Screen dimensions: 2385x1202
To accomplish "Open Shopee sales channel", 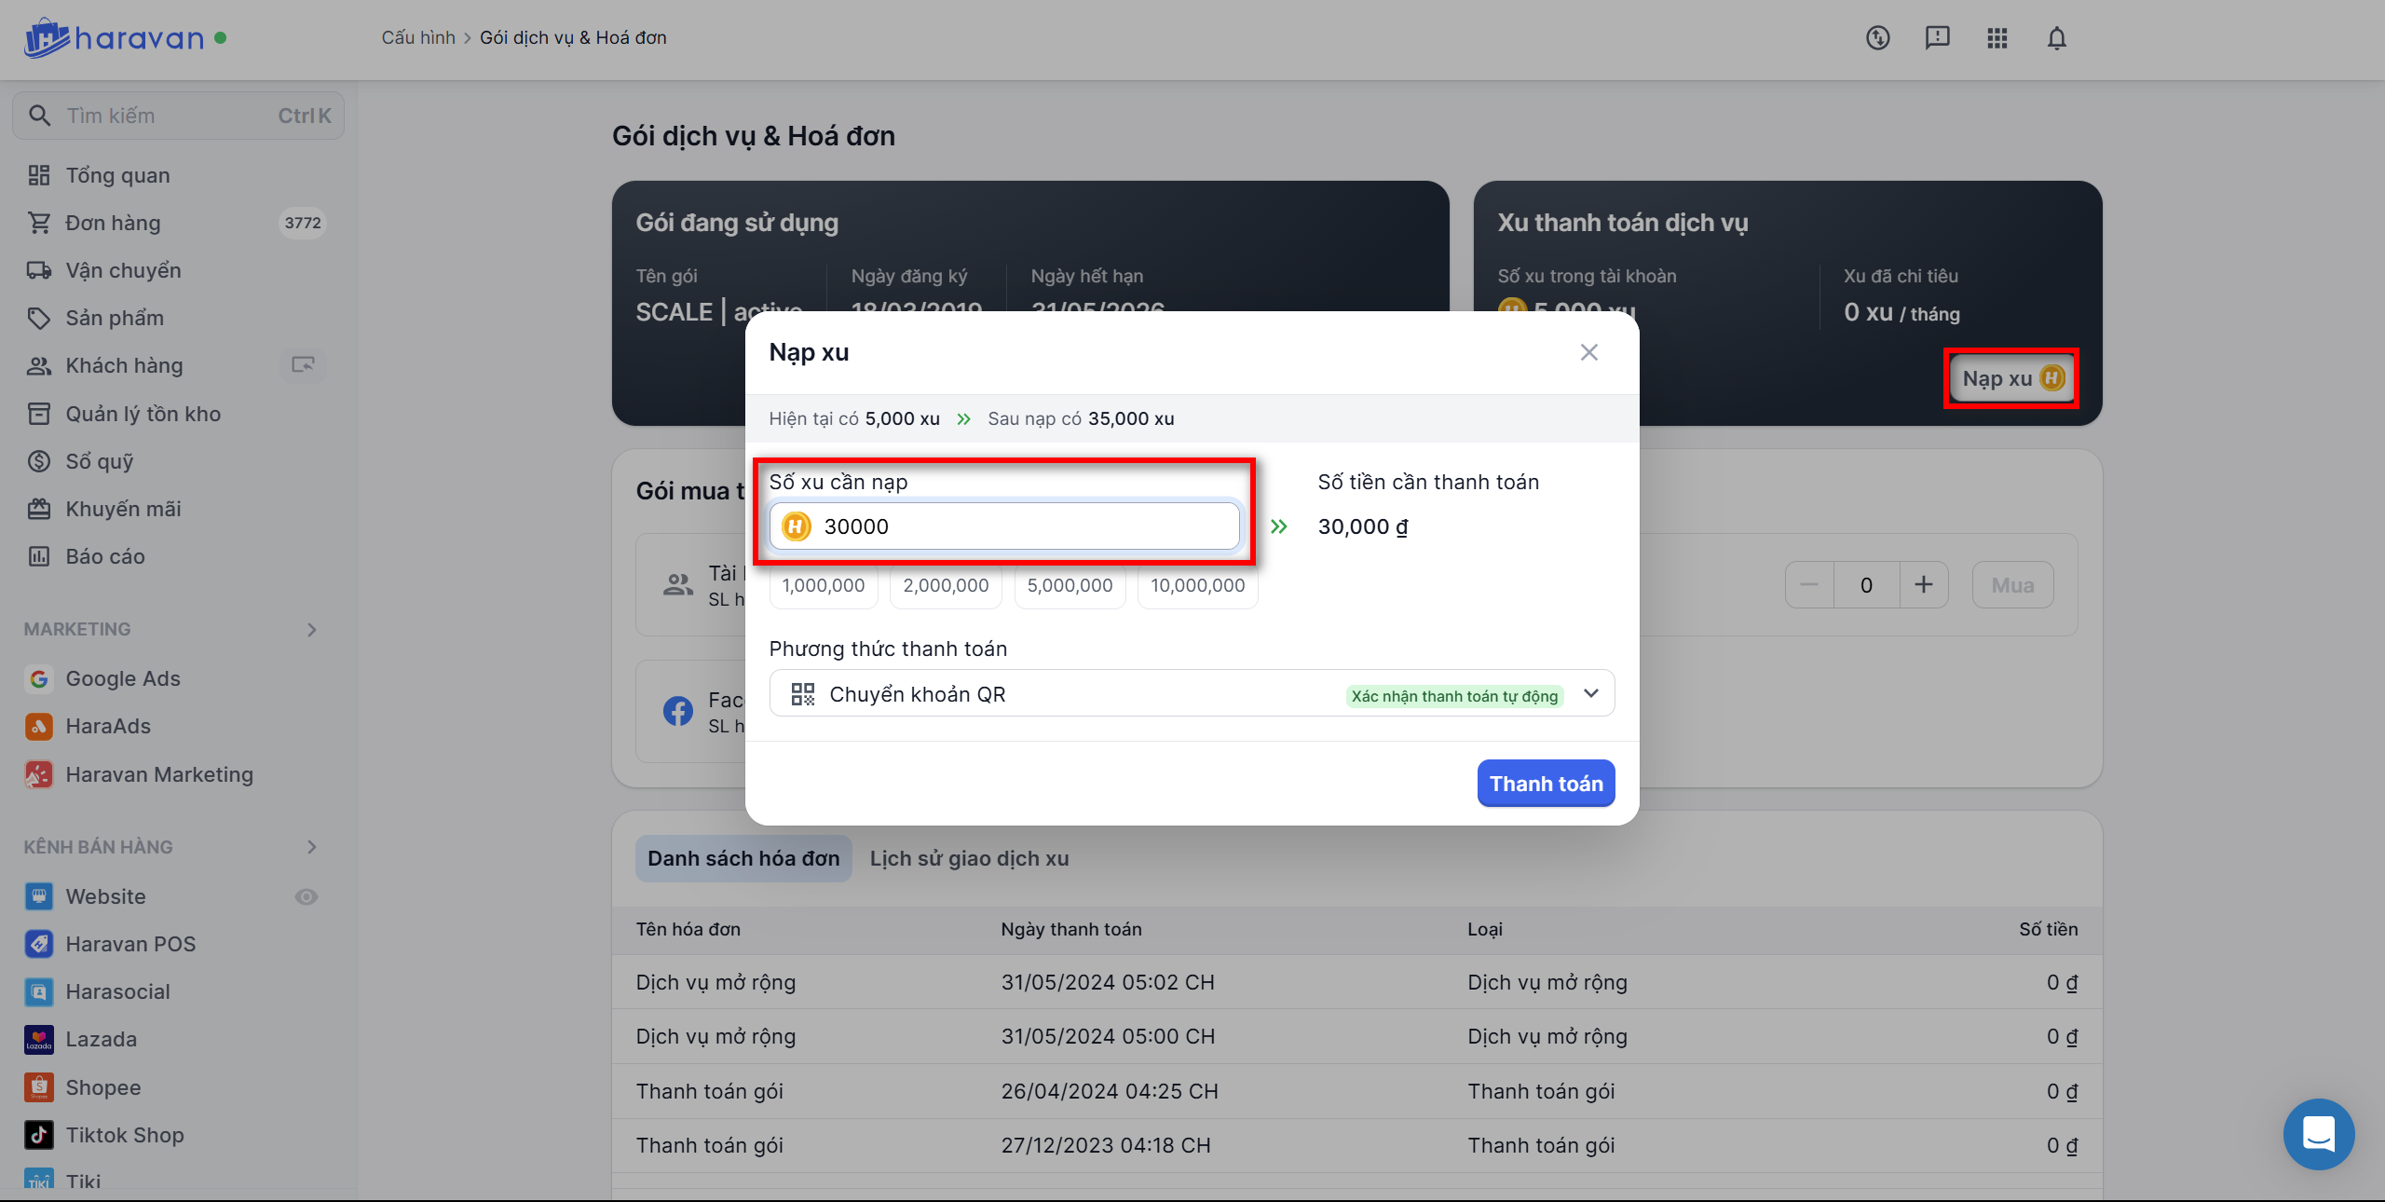I will 103,1087.
